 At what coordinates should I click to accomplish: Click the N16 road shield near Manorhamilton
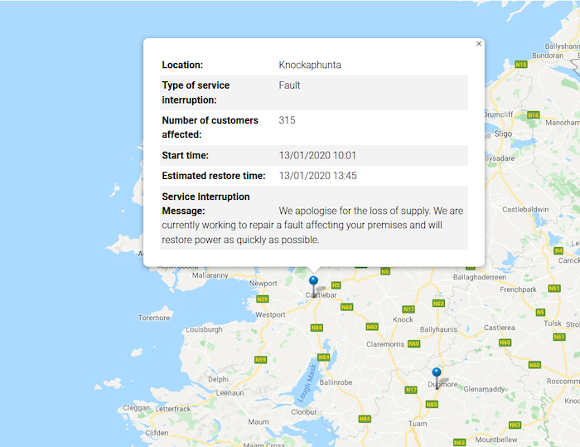pyautogui.click(x=534, y=114)
